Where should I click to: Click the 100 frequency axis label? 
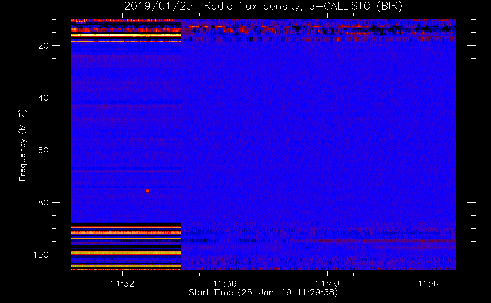click(41, 255)
